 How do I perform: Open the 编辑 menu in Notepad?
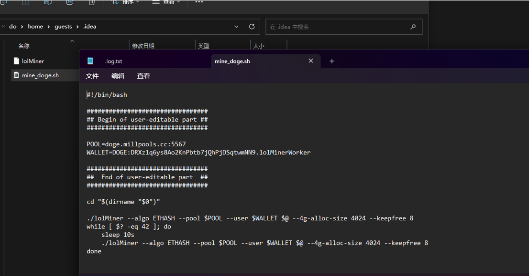point(118,76)
